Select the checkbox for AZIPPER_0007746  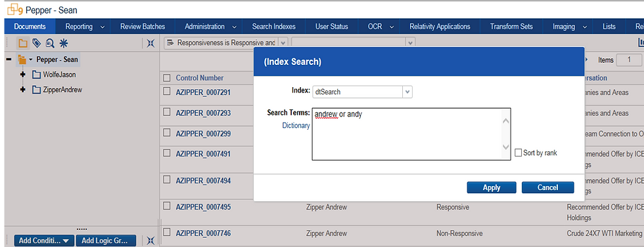pyautogui.click(x=167, y=233)
